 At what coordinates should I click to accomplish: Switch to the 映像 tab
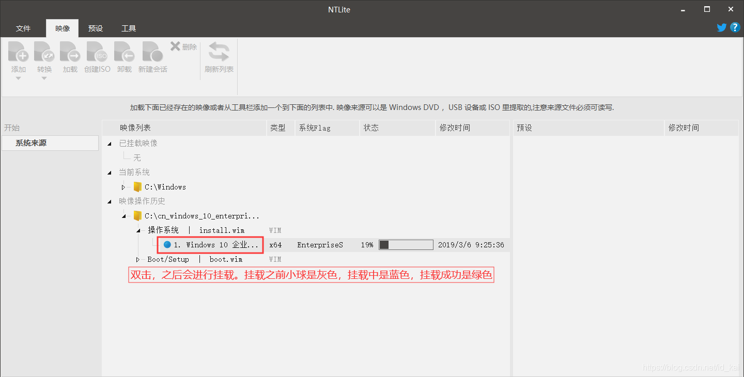[63, 28]
